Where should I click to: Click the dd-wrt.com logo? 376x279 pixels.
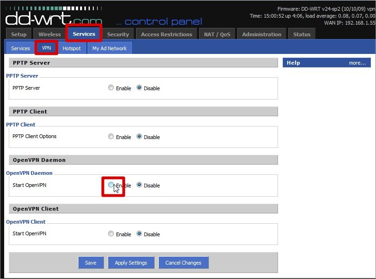53,17
